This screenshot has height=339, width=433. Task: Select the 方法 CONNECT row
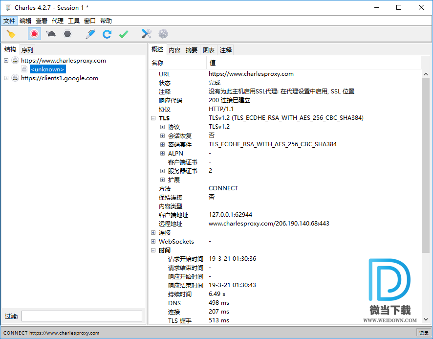click(x=285, y=188)
